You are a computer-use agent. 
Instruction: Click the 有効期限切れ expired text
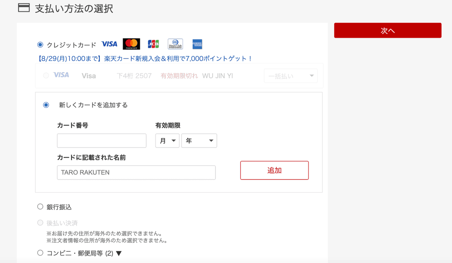pos(179,76)
